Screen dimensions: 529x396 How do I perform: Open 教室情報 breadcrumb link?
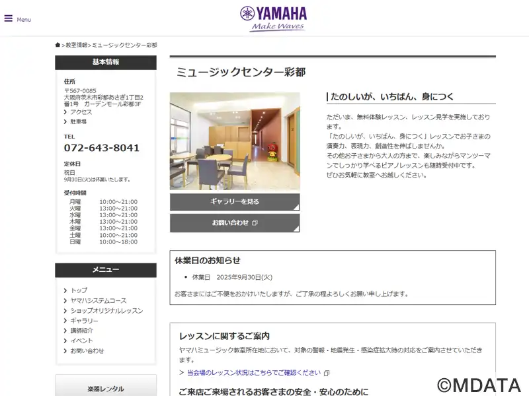click(77, 45)
